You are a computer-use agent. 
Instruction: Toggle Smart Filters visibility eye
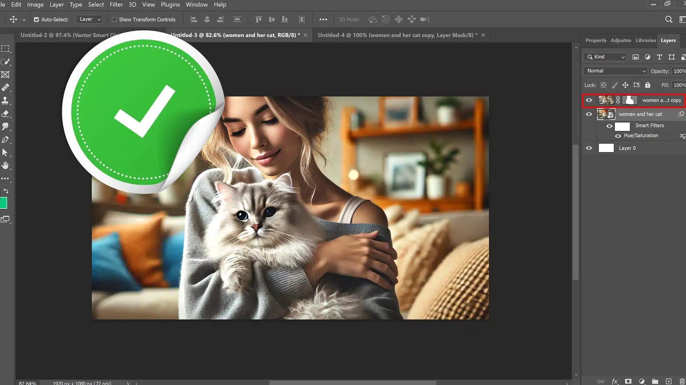(x=609, y=126)
